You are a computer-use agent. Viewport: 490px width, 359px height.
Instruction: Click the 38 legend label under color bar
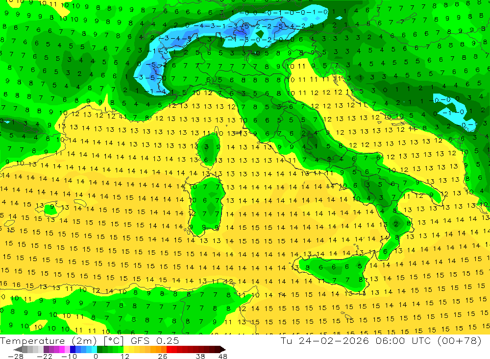click(x=200, y=356)
